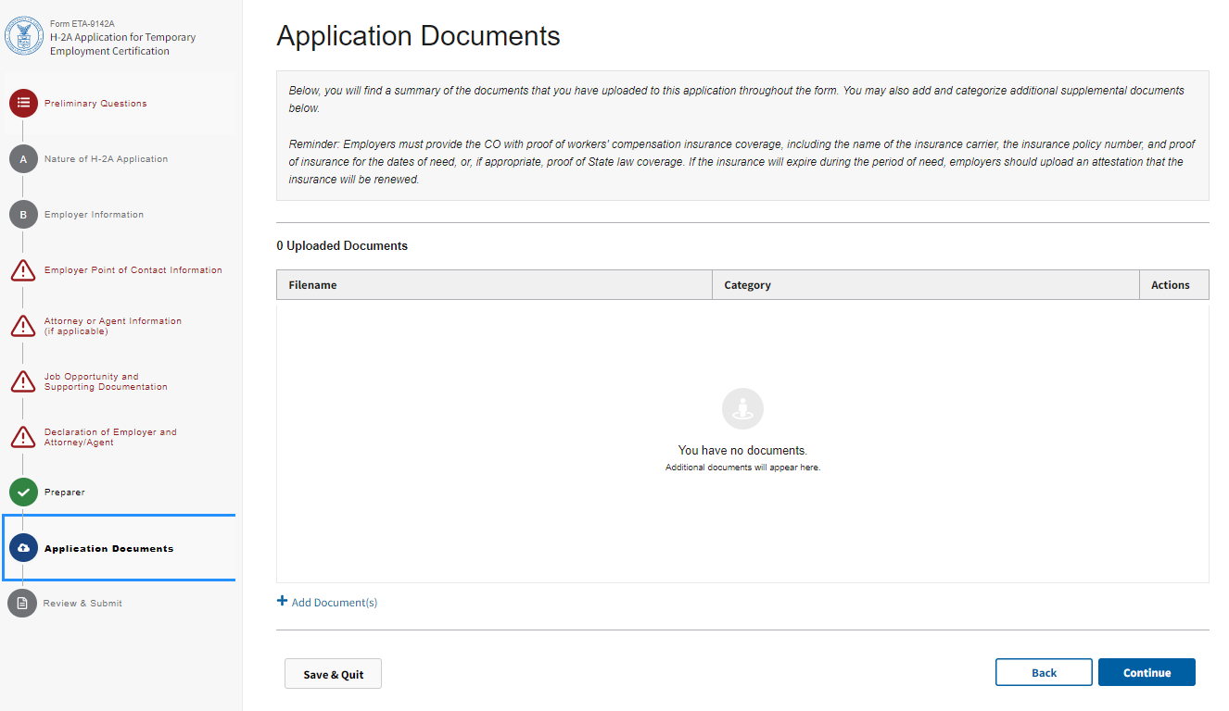Select the section B circle icon

tap(23, 215)
